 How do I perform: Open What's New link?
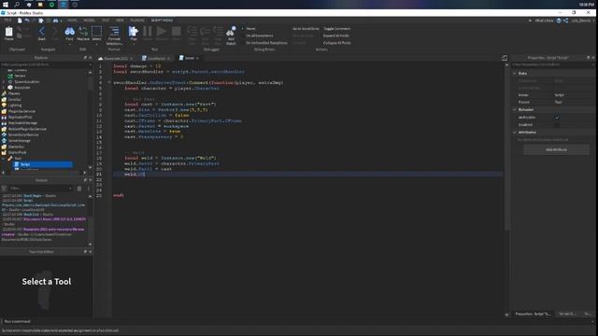click(x=544, y=21)
